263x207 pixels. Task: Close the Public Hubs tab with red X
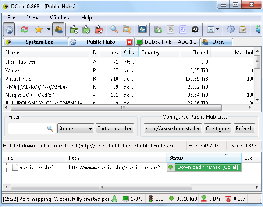tap(129, 42)
